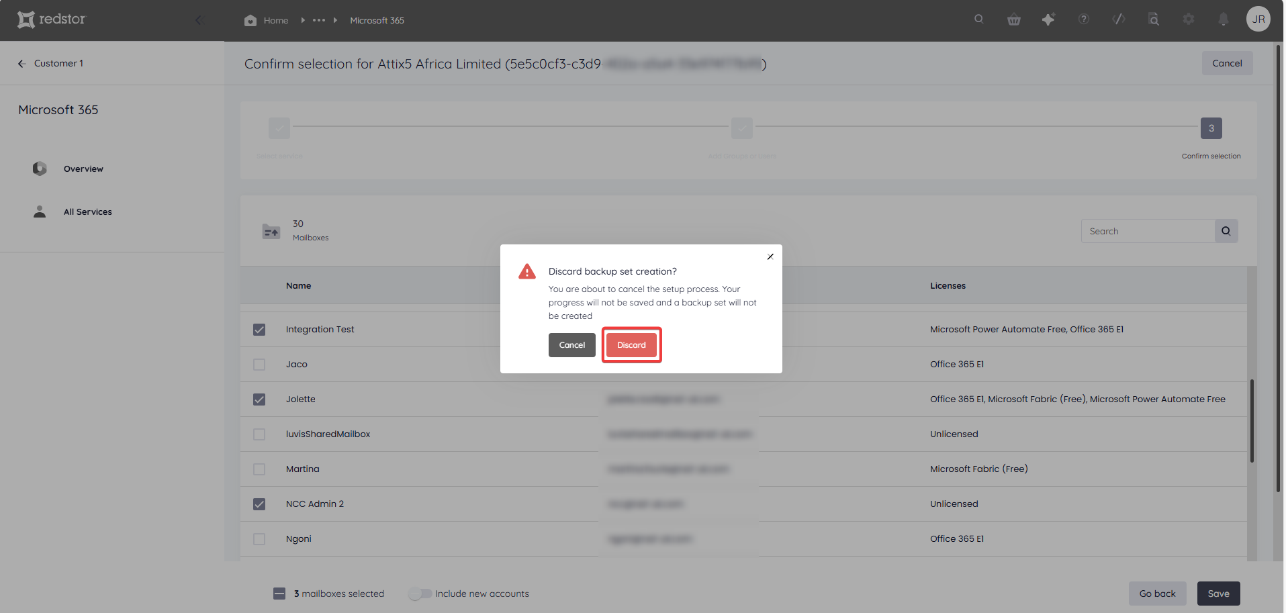Open the sparkle AI assistant icon
The height and width of the screenshot is (613, 1286).
coord(1048,19)
